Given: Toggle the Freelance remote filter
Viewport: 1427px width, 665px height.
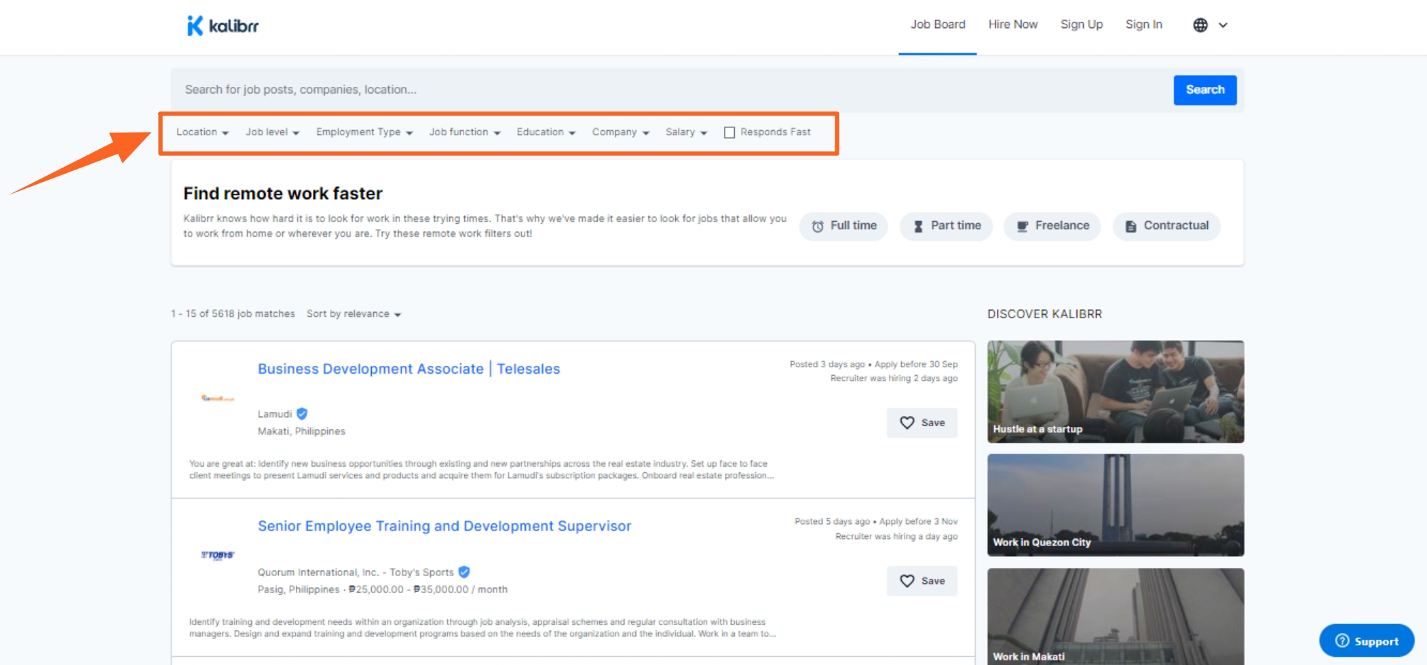Looking at the screenshot, I should tap(1052, 226).
